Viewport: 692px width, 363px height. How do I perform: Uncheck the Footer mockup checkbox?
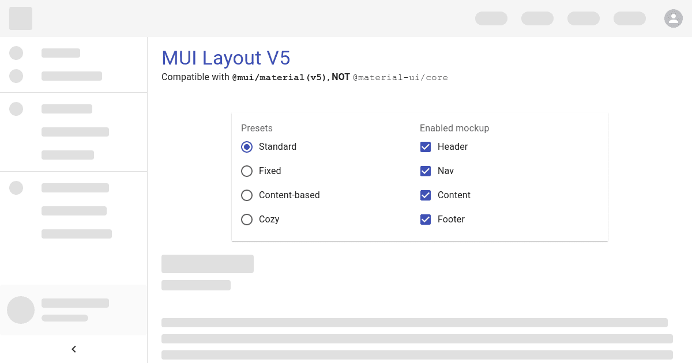click(426, 220)
